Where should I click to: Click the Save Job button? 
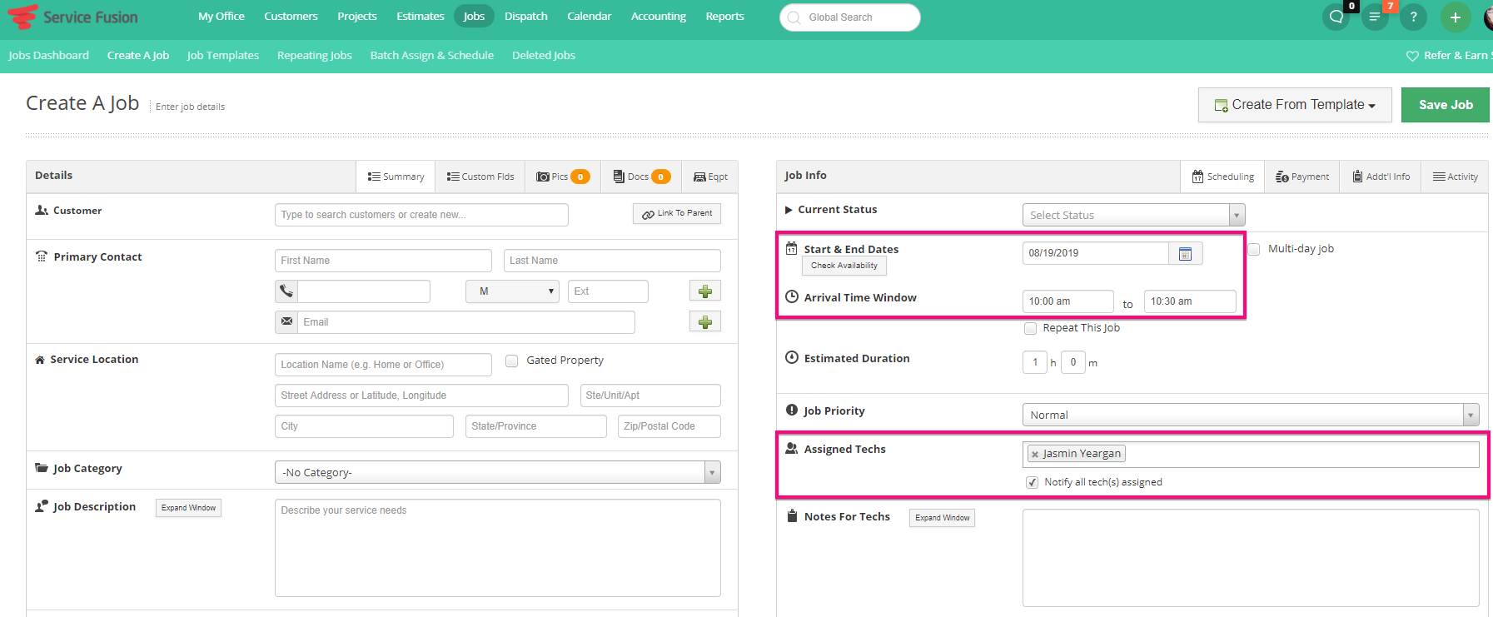(x=1445, y=105)
